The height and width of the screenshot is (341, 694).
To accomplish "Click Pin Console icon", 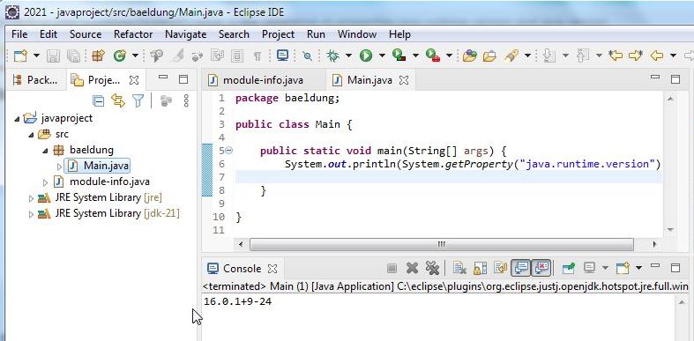I will [x=568, y=268].
